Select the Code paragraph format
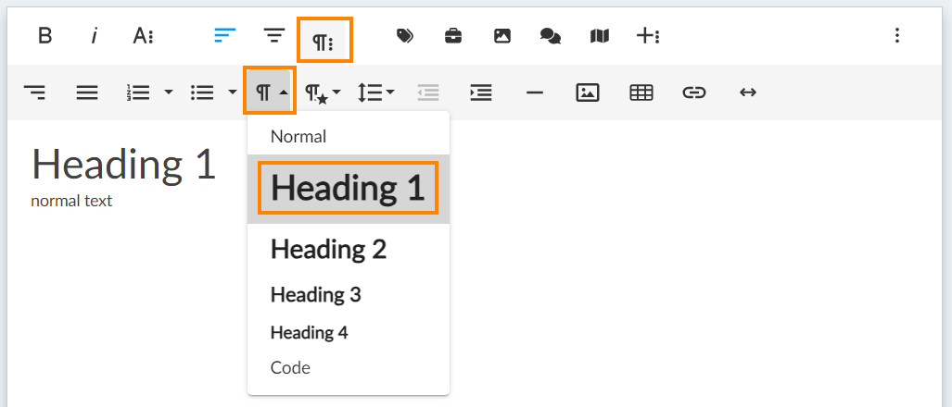This screenshot has width=952, height=407. tap(290, 367)
